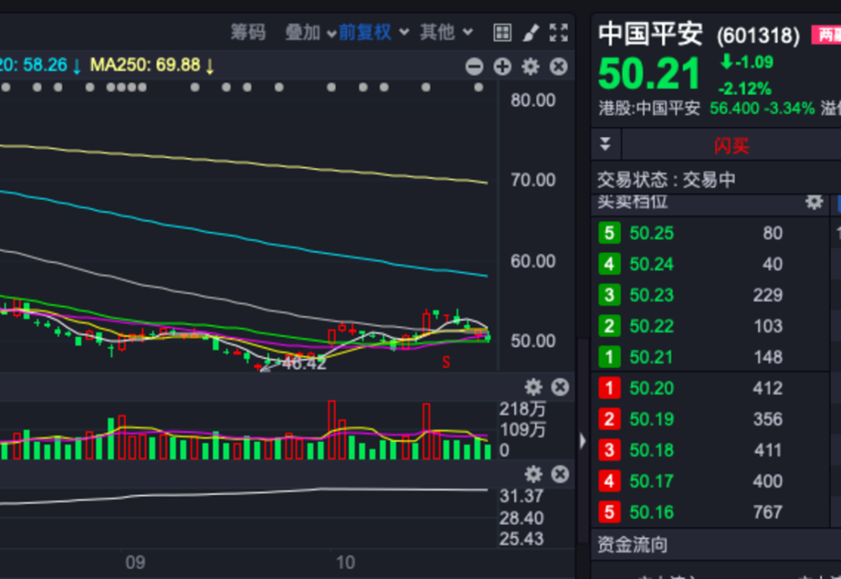Open bottom indicator panel settings gear
The height and width of the screenshot is (579, 841).
click(x=533, y=475)
